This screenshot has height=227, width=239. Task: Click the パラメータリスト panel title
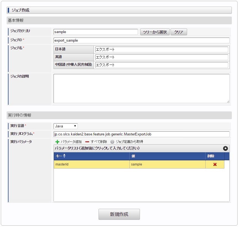[97, 148]
